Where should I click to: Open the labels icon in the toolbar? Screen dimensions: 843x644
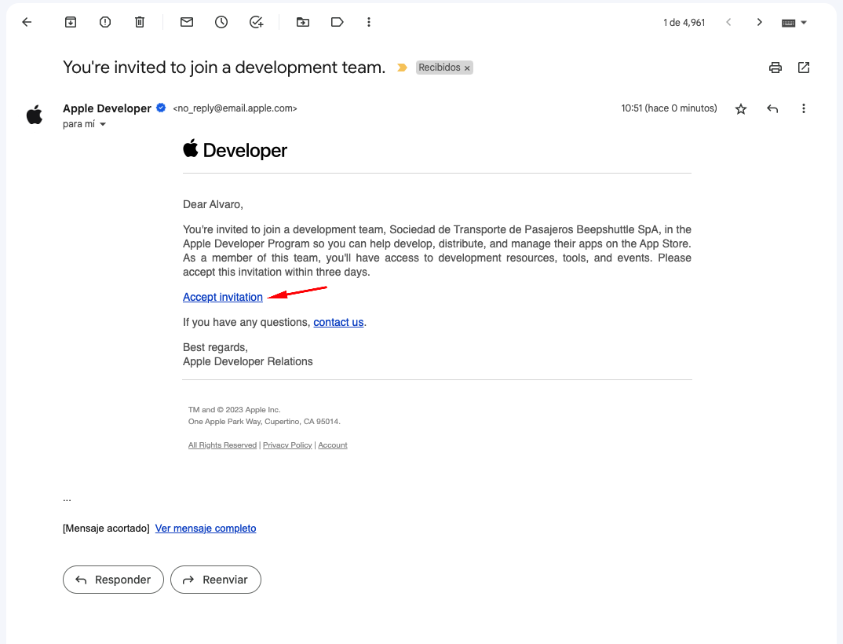point(337,22)
